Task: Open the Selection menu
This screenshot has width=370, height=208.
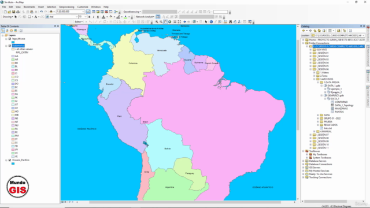Action: click(51, 7)
